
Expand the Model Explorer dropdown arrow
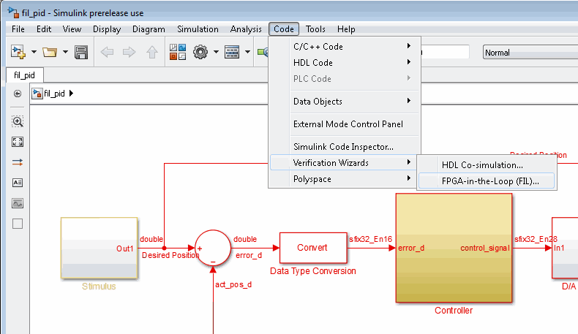[x=248, y=52]
